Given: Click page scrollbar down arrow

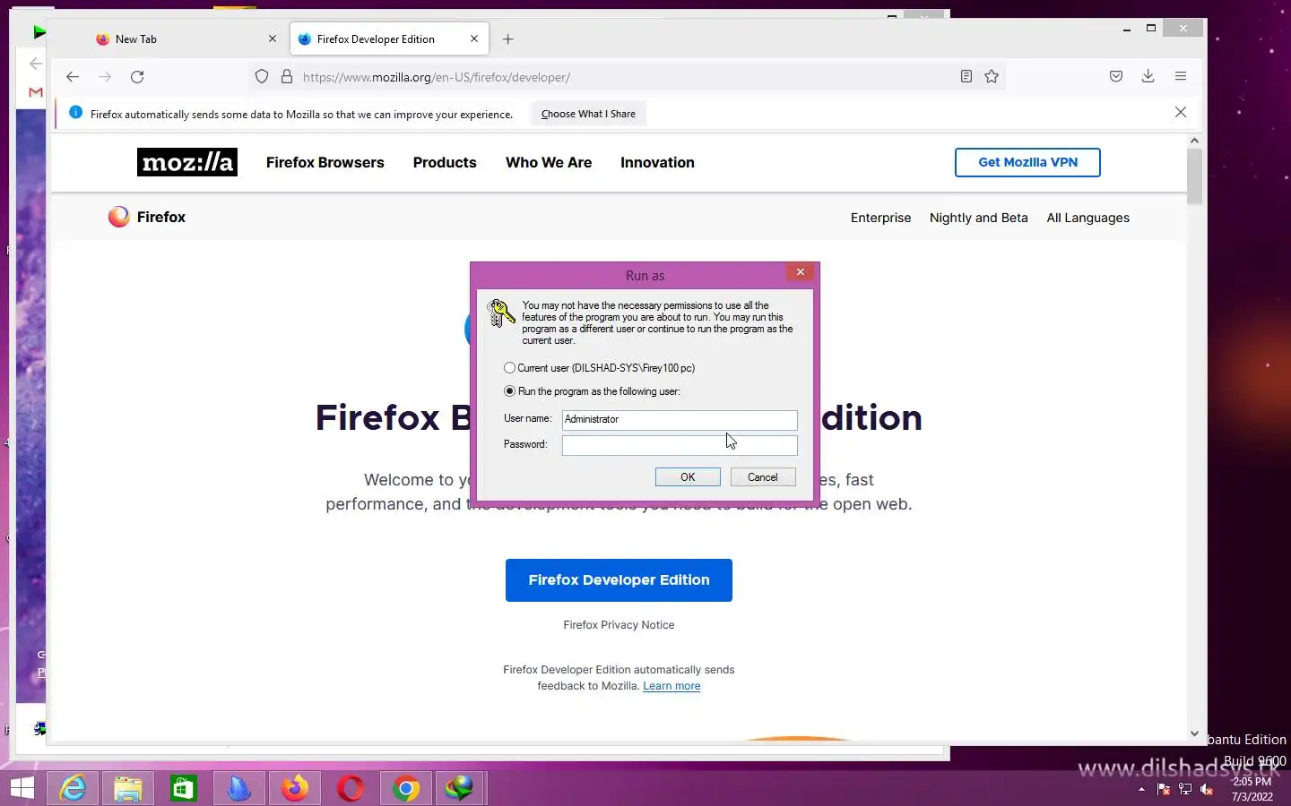Looking at the screenshot, I should tap(1194, 733).
